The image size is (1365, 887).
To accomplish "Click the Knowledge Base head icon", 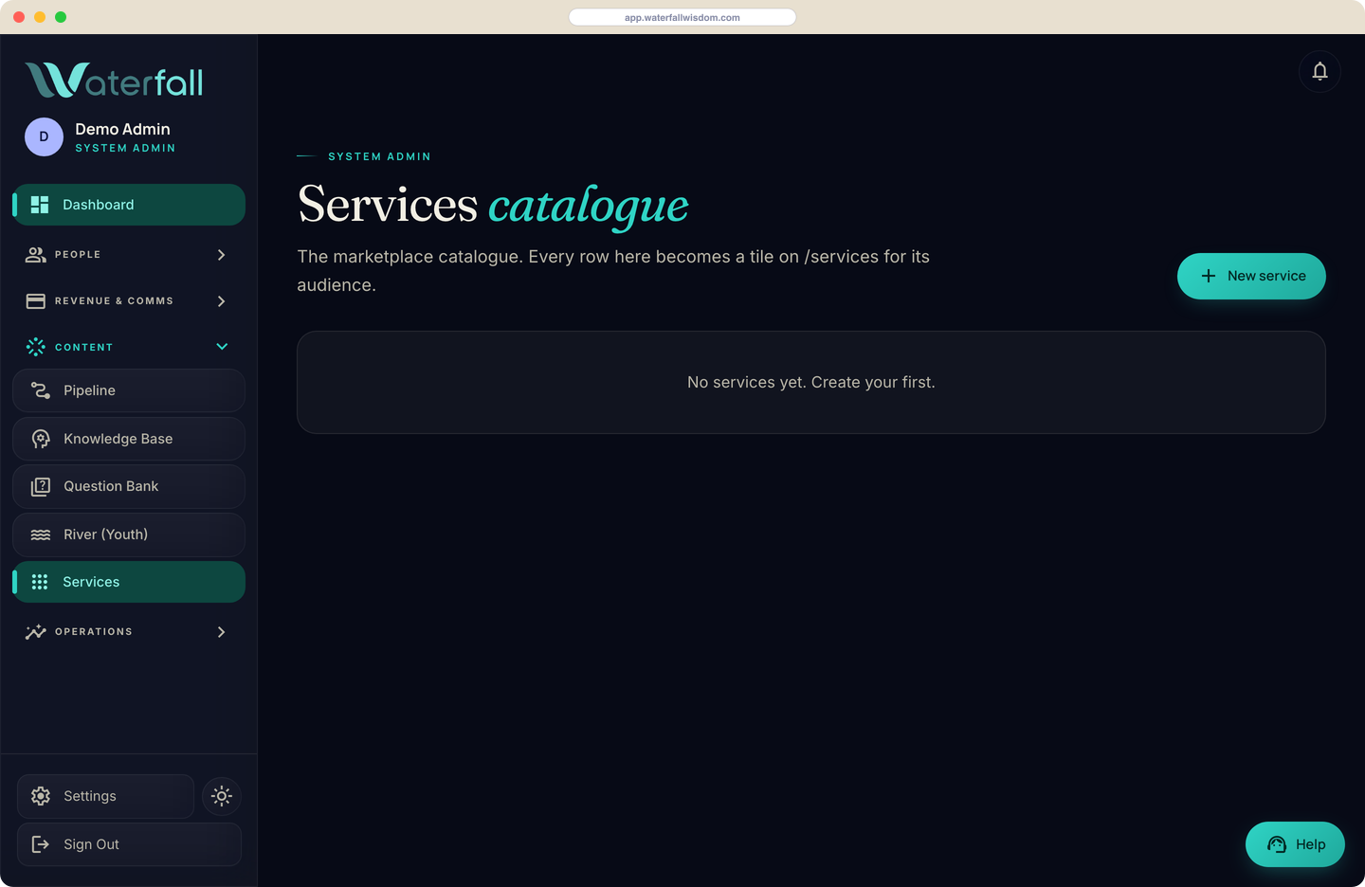I will pyautogui.click(x=41, y=439).
